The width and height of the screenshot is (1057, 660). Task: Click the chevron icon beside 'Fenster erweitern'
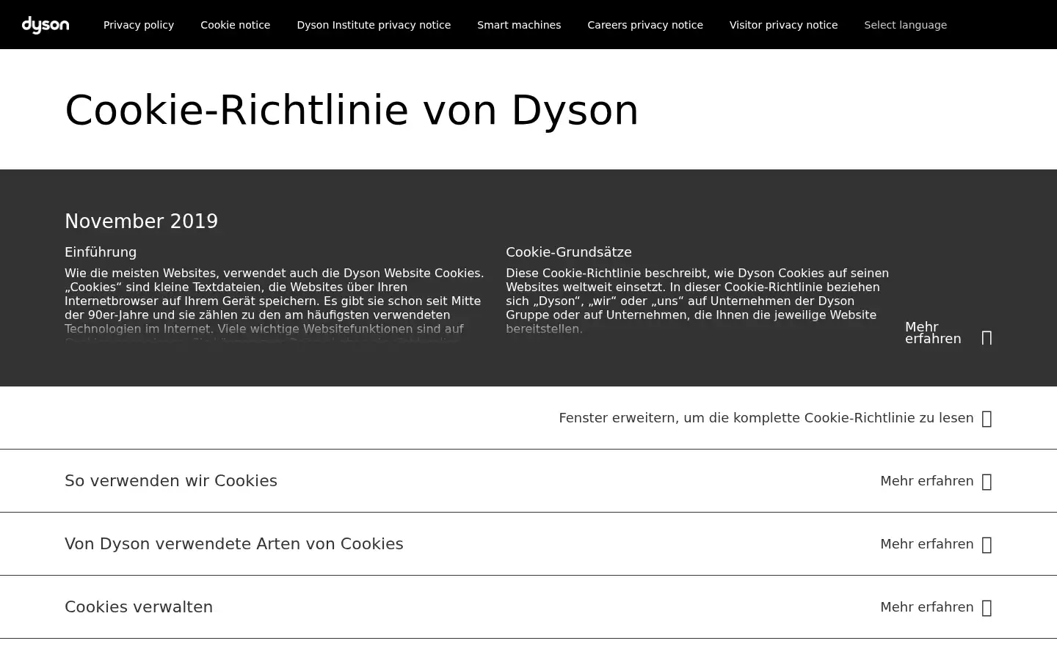click(987, 419)
